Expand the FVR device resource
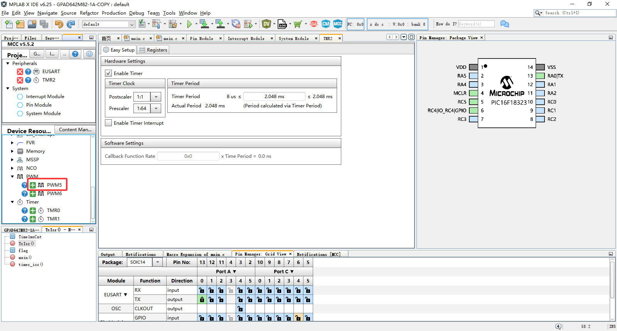This screenshot has width=617, height=331. click(x=12, y=143)
